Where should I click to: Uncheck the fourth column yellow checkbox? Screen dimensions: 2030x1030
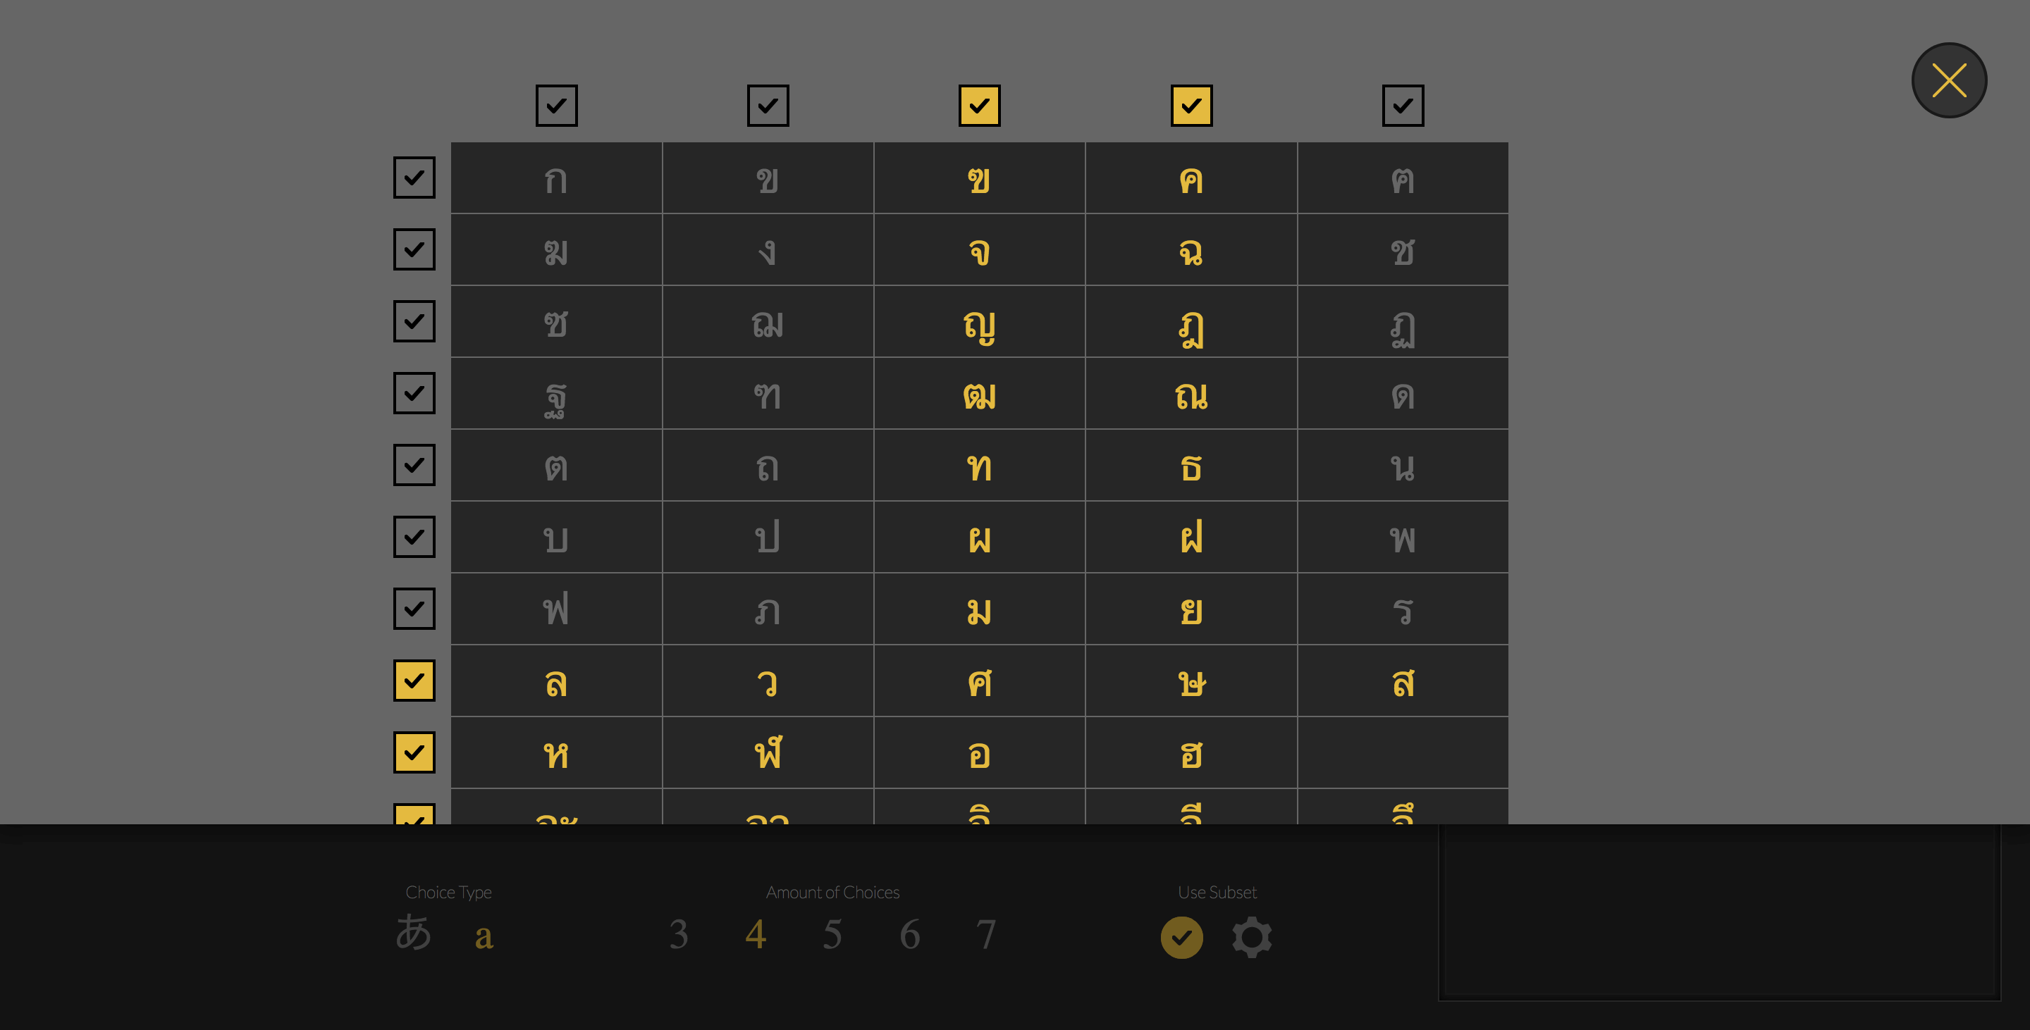(1191, 105)
